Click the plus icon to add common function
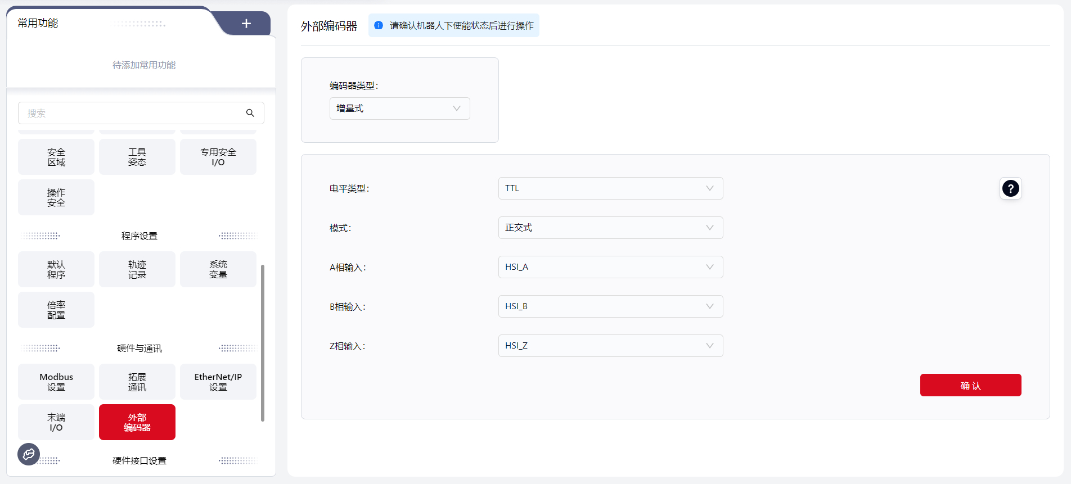This screenshot has height=484, width=1071. [x=246, y=24]
